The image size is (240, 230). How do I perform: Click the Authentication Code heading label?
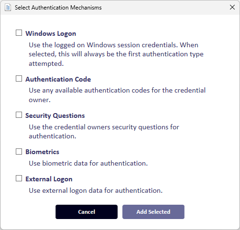point(58,79)
